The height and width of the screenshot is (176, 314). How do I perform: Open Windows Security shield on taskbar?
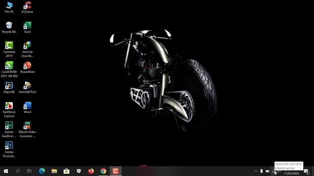click(78, 171)
